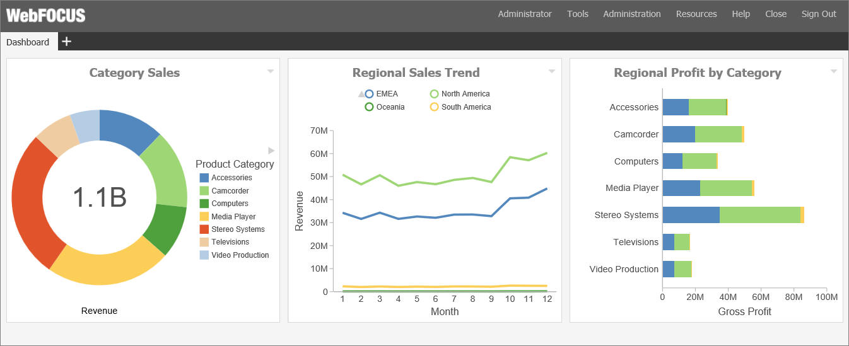Click the Sign Out link

coord(819,14)
